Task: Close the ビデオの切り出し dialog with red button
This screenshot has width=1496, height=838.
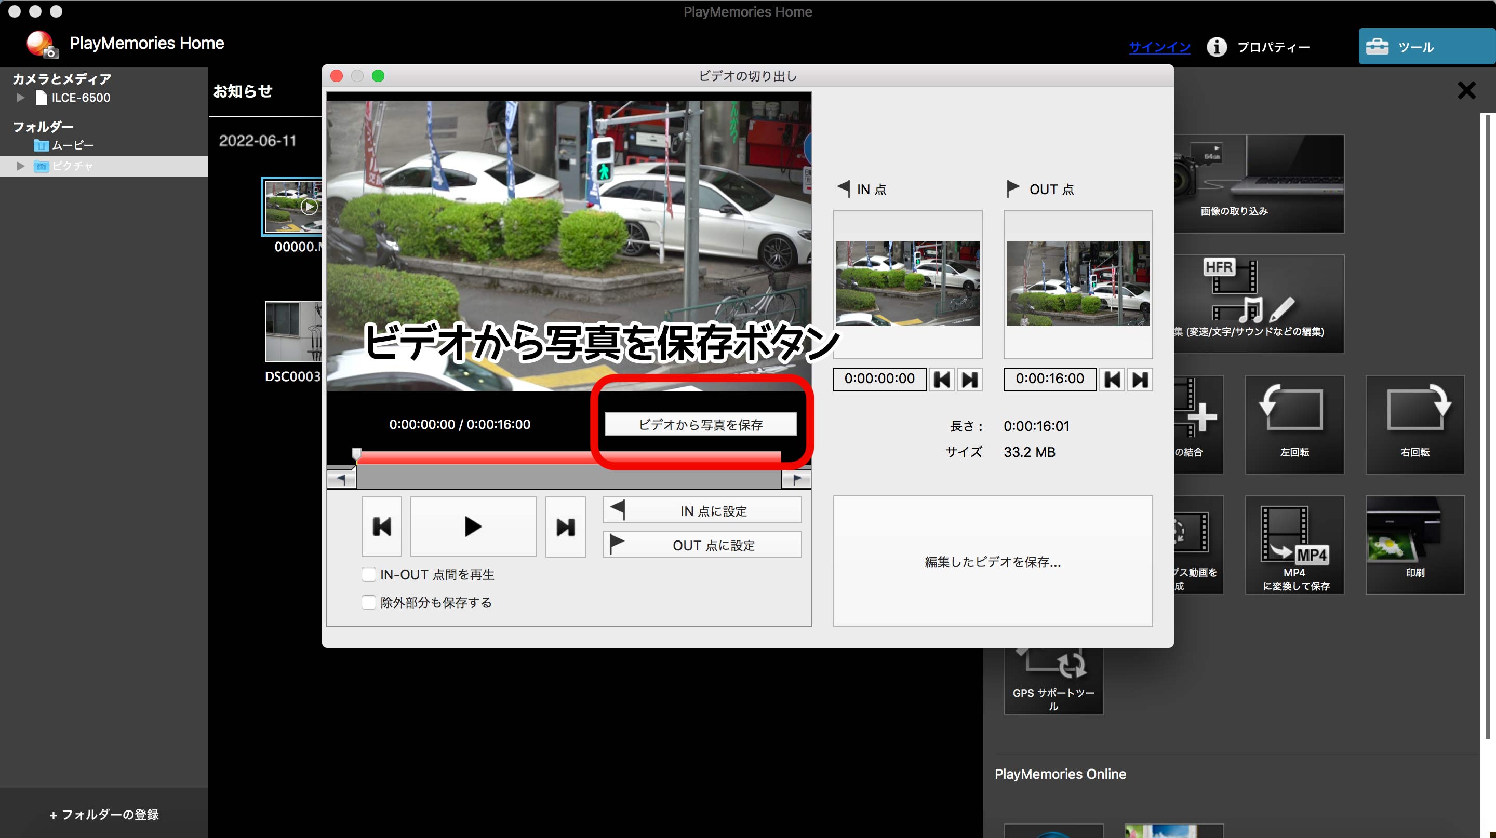Action: pyautogui.click(x=336, y=76)
